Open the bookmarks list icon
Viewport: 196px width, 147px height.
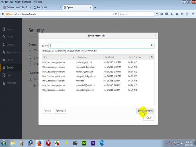[162, 14]
